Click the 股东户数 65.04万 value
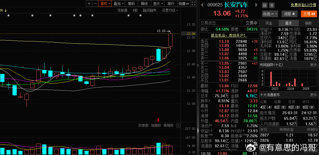Screen dimensions: 319x155 click(x=291, y=118)
